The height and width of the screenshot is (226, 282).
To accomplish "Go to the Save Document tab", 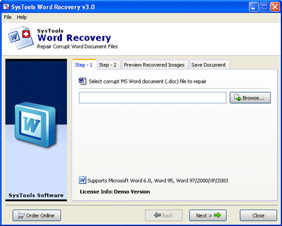I will click(209, 65).
